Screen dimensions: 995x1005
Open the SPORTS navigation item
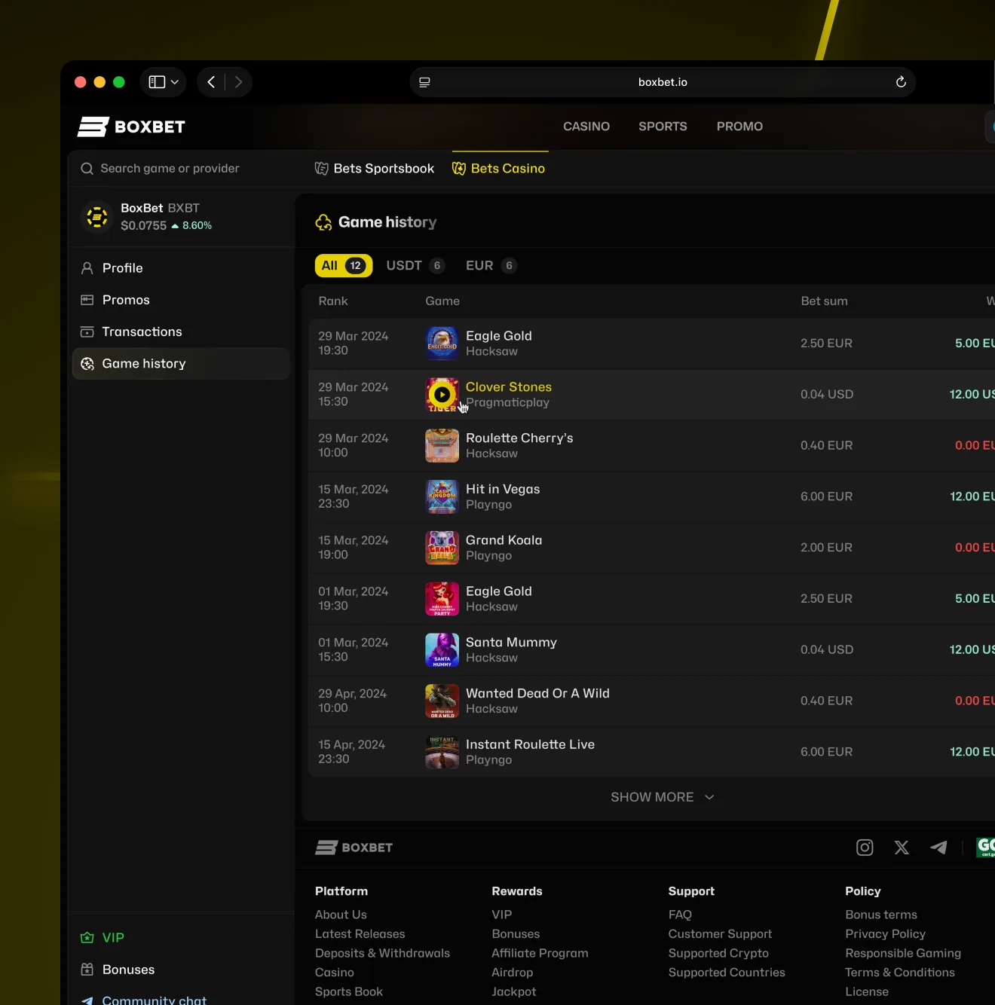(x=663, y=127)
